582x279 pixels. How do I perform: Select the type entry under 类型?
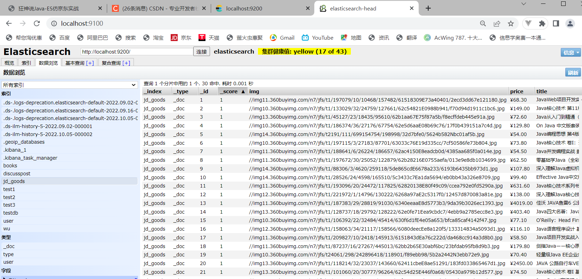70,254
